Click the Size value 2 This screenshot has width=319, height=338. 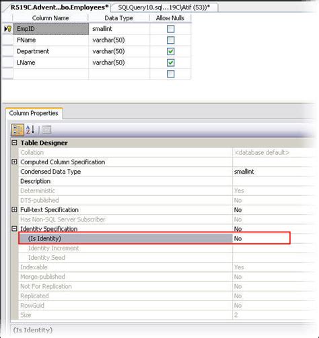[236, 315]
